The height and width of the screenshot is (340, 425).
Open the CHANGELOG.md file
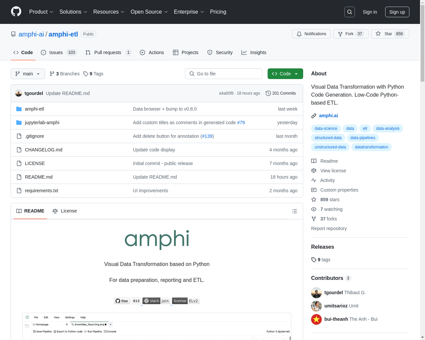[43, 150]
